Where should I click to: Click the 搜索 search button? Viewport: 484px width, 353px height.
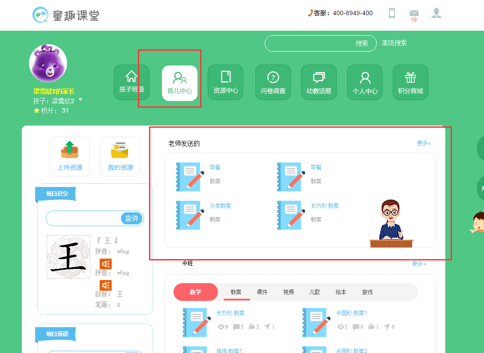pos(362,43)
